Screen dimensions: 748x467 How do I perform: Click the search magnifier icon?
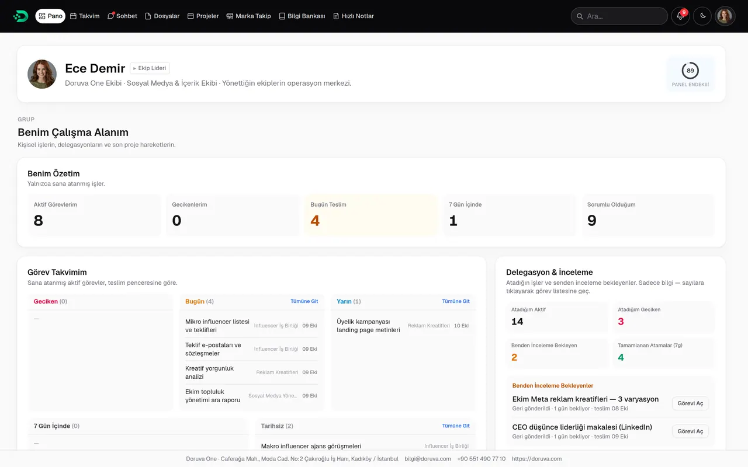[580, 16]
